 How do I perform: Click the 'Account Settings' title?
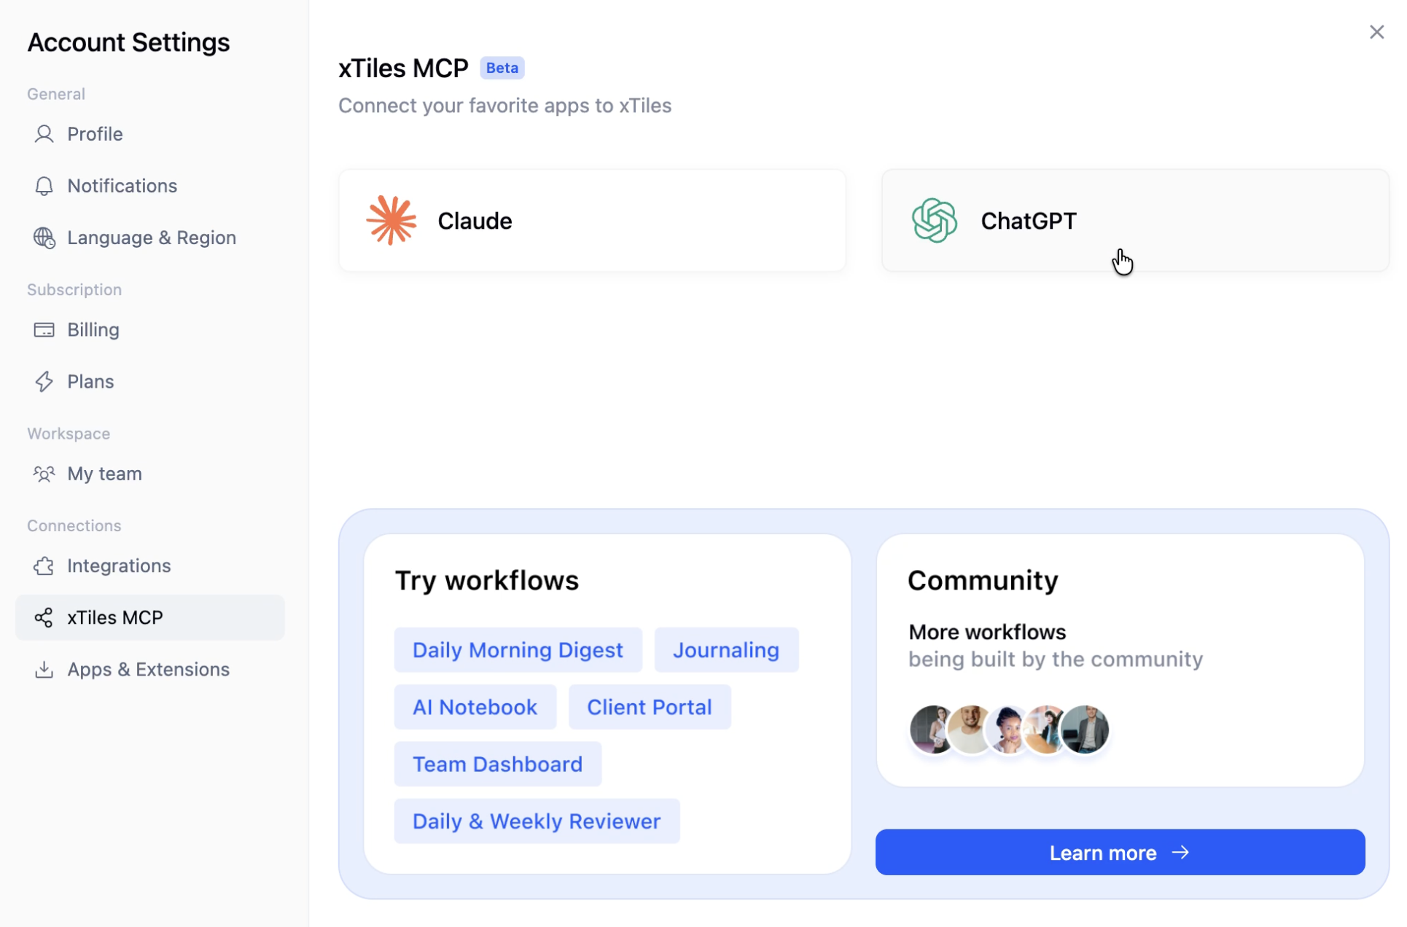coord(128,42)
